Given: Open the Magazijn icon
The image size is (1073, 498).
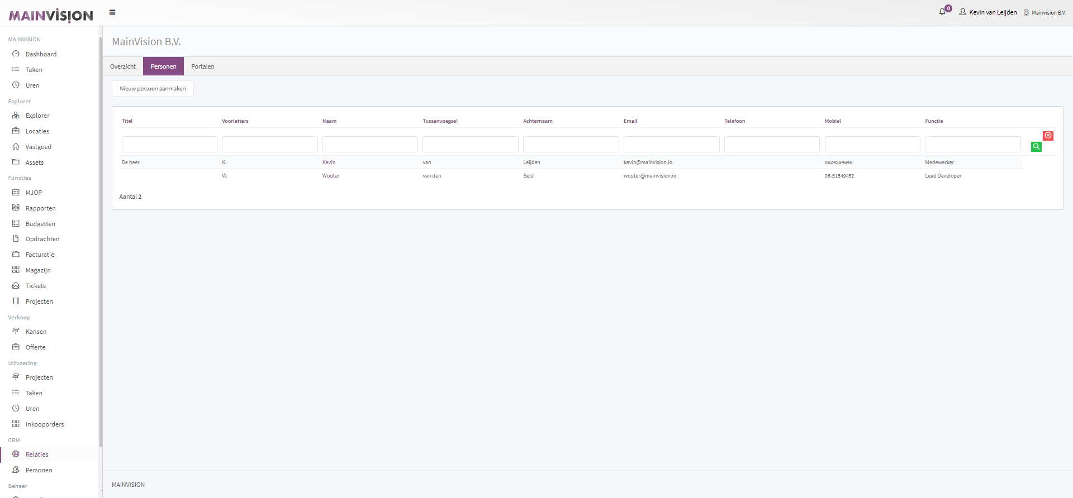Looking at the screenshot, I should [16, 270].
